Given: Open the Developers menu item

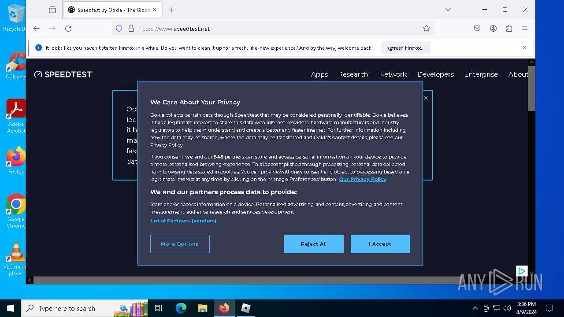Looking at the screenshot, I should pyautogui.click(x=436, y=74).
